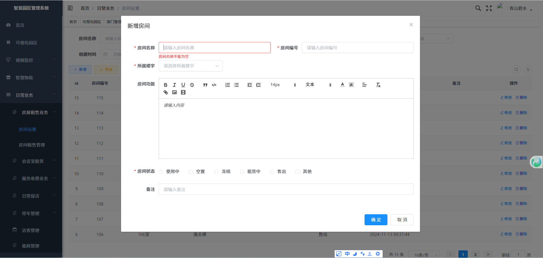Cancel with the 取消 button
Viewport: 543px width, 258px height.
402,220
